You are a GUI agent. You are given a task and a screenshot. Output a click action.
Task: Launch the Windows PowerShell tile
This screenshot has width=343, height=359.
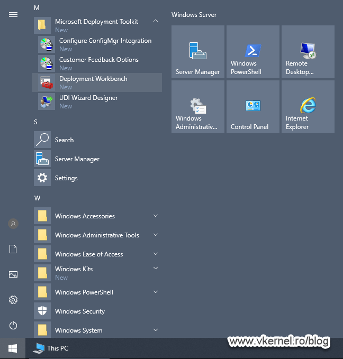click(x=253, y=52)
